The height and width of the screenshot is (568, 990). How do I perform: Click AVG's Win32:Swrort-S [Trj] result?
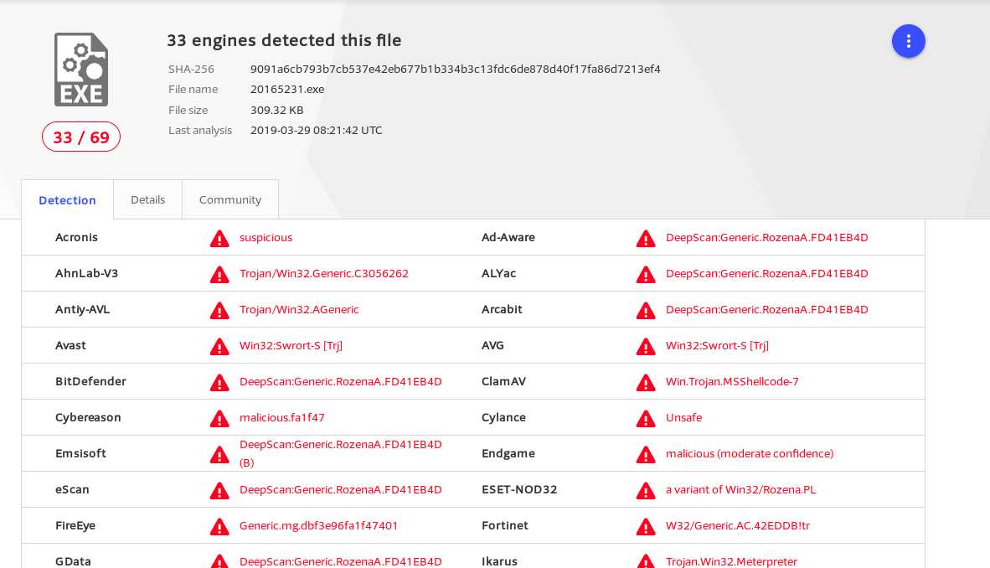tap(717, 346)
